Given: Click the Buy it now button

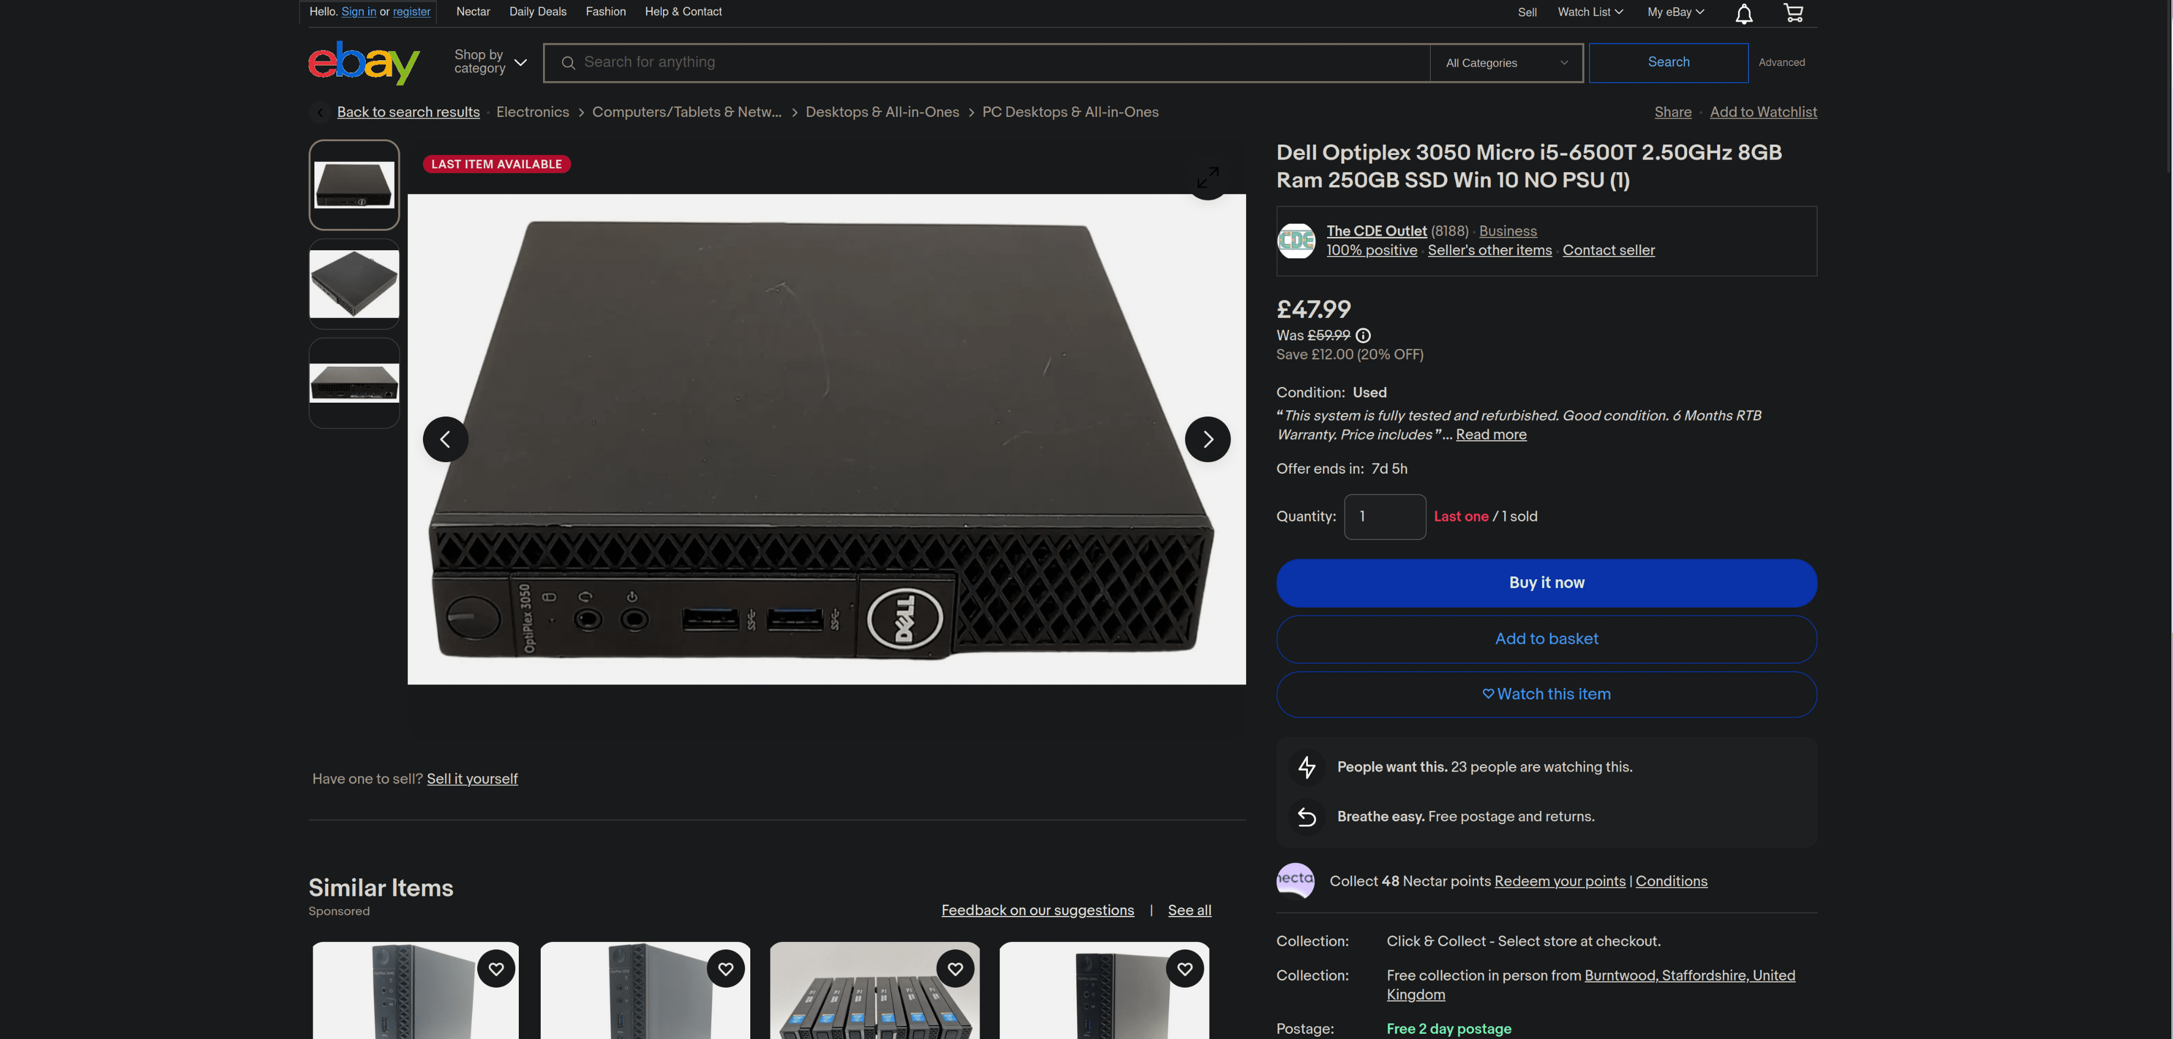Looking at the screenshot, I should [x=1546, y=583].
